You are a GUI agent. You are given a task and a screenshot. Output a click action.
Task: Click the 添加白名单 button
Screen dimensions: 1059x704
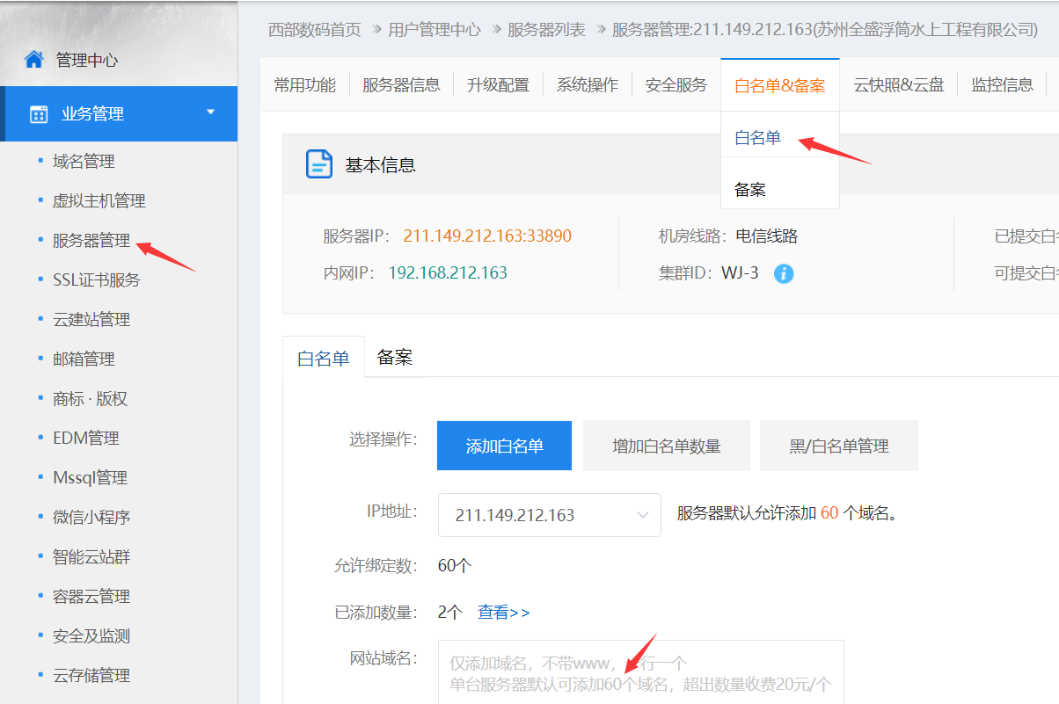(x=504, y=446)
